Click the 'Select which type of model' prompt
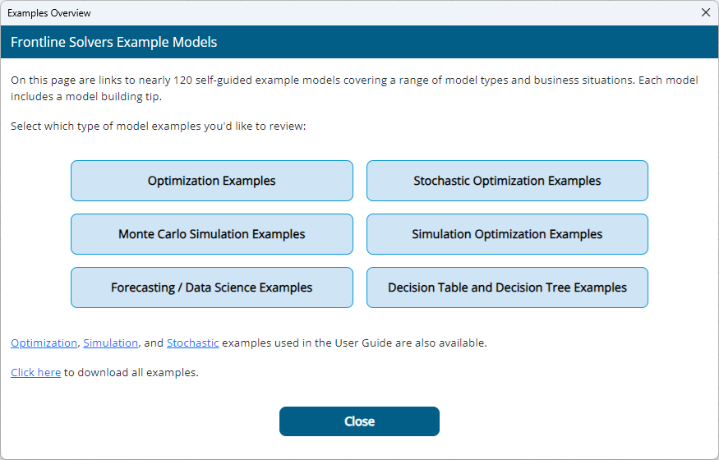 coord(158,126)
